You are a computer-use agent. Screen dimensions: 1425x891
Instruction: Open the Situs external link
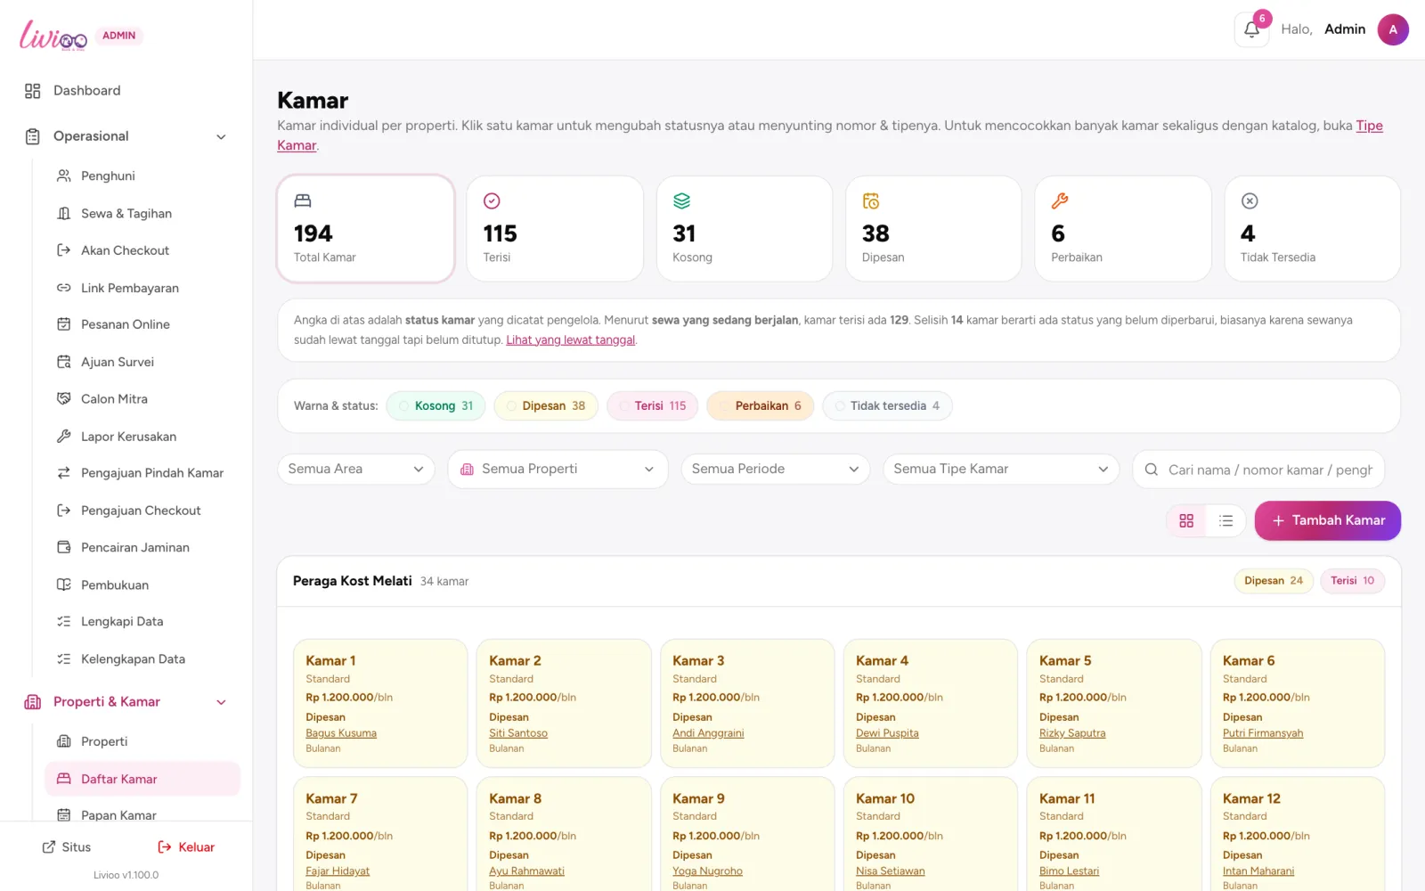click(x=67, y=847)
